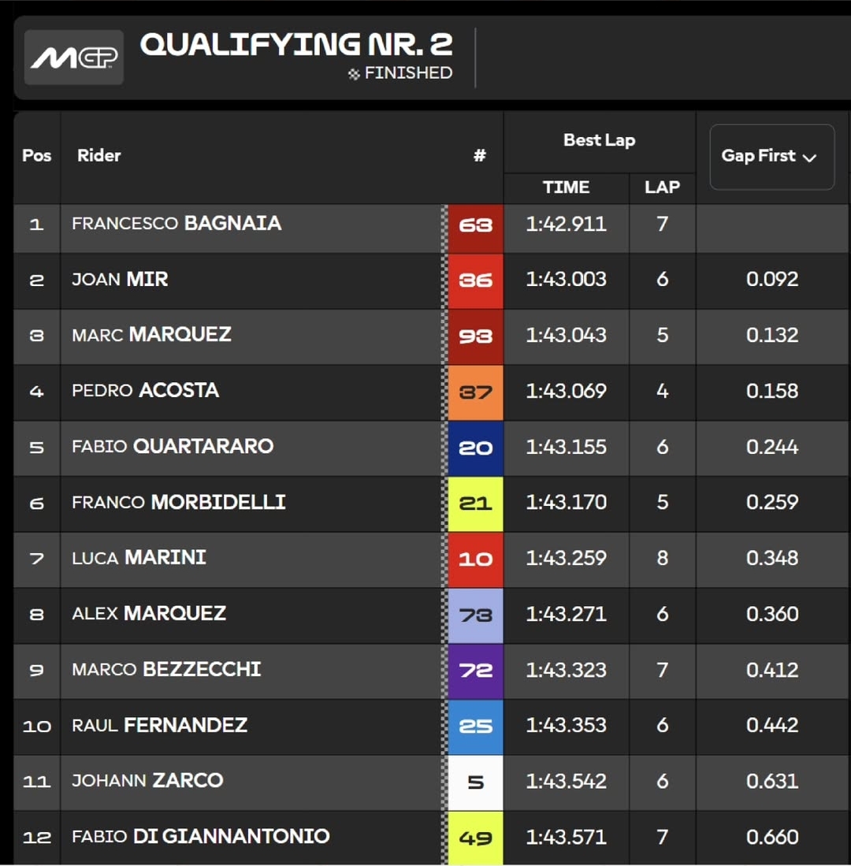Click Bagnaia's number 63 badge
Image resolution: width=851 pixels, height=866 pixels.
[x=475, y=225]
